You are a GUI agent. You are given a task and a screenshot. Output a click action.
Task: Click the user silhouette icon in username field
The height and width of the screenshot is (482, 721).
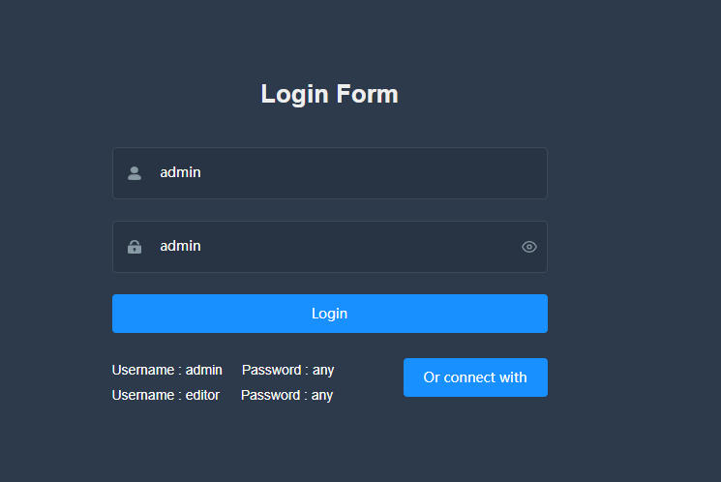pyautogui.click(x=135, y=173)
